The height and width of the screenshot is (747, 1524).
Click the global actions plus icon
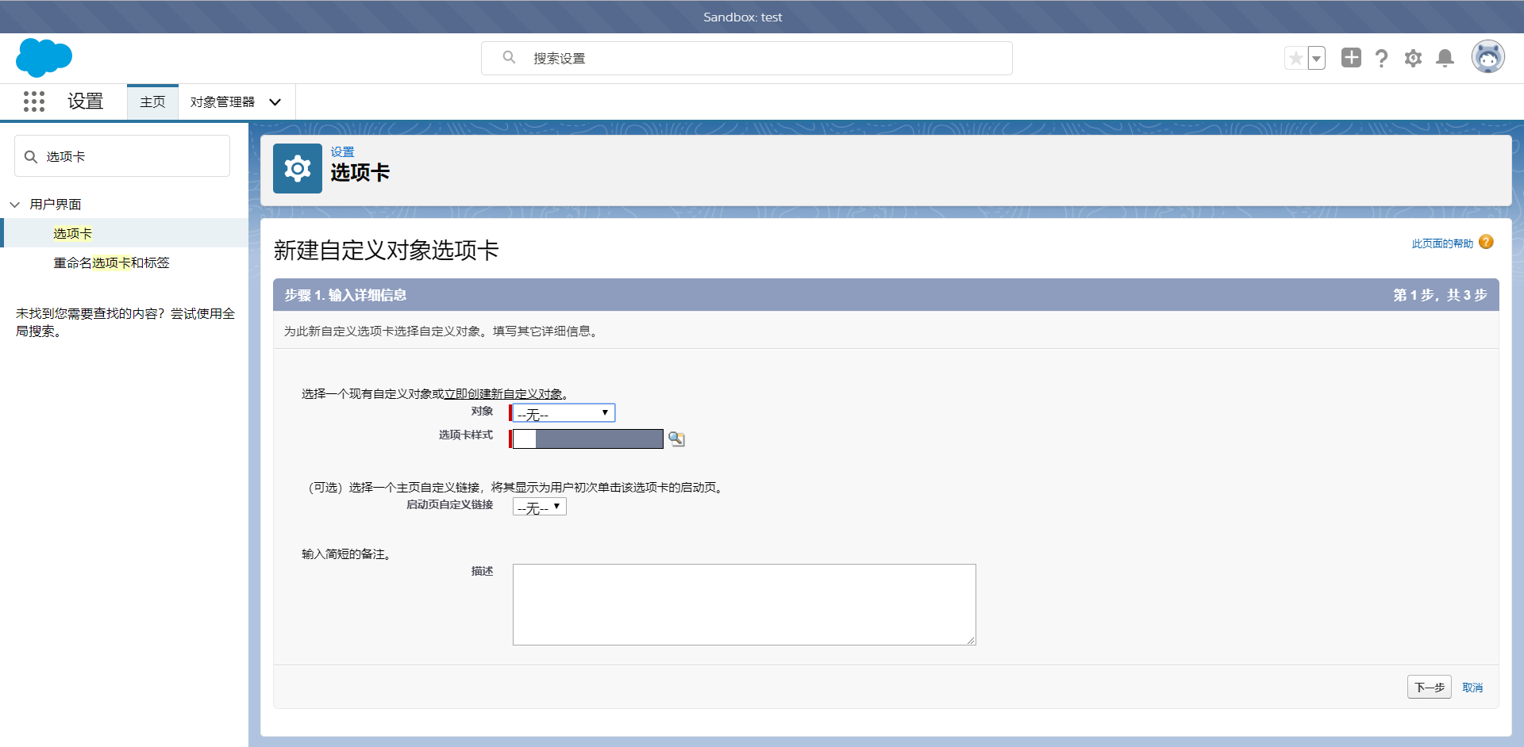(1350, 57)
